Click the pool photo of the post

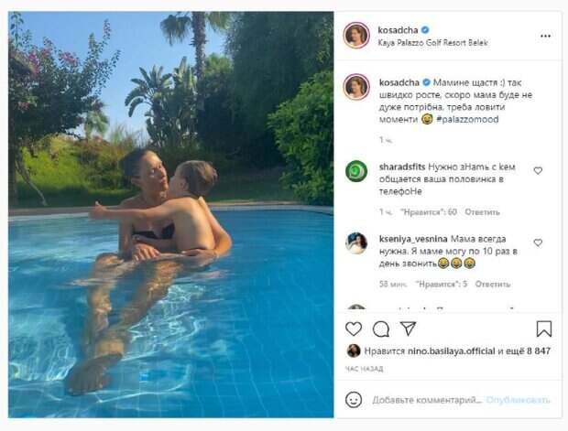coord(171,215)
